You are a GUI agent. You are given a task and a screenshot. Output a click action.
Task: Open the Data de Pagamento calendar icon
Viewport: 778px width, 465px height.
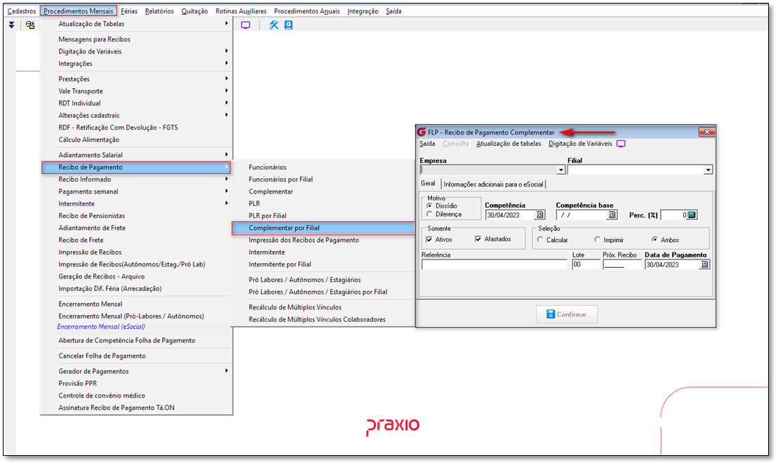click(704, 265)
